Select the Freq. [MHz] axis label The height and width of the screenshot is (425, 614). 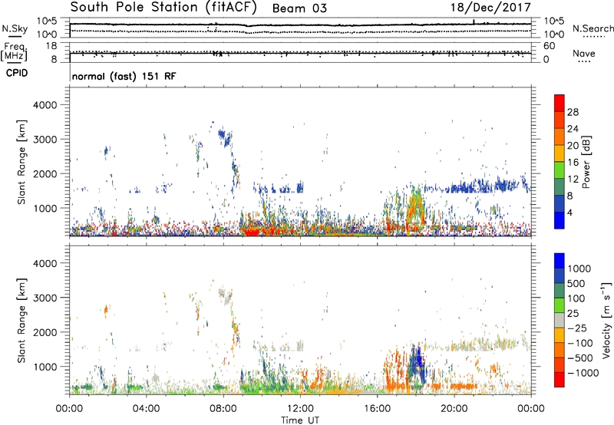tap(15, 51)
